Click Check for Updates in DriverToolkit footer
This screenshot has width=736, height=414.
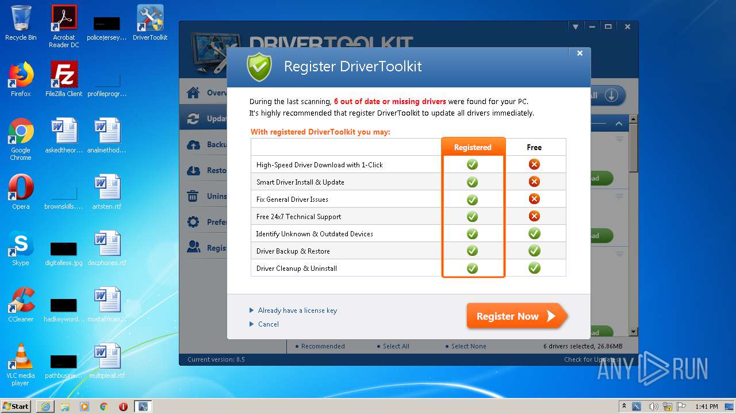[x=593, y=359]
